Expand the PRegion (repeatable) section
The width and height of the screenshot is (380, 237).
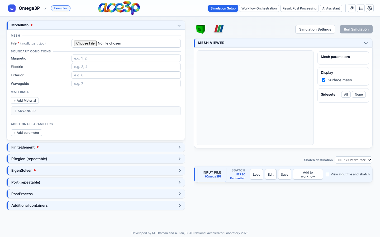click(96, 159)
